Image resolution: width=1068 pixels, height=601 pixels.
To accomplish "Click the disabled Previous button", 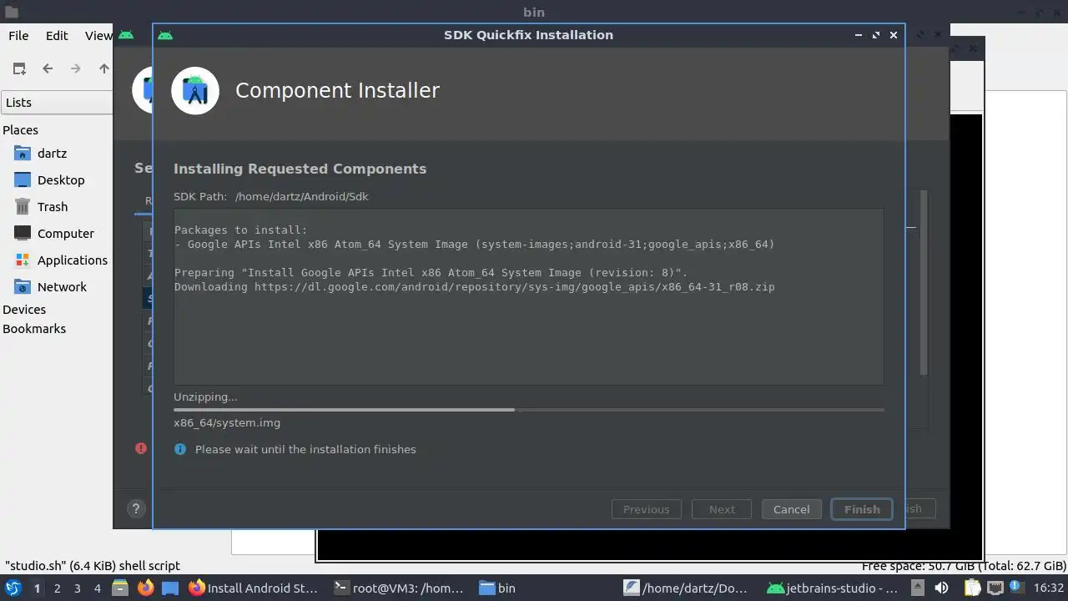I will pos(647,509).
